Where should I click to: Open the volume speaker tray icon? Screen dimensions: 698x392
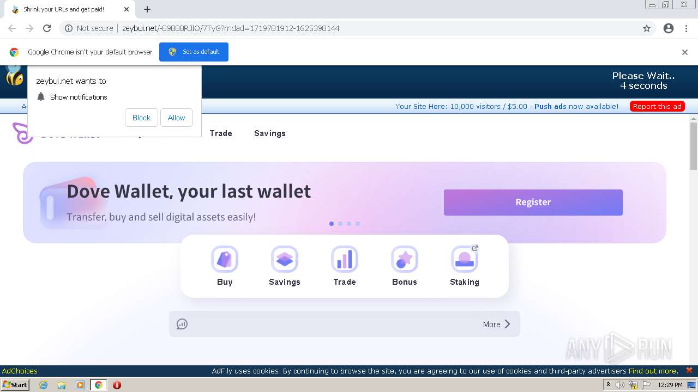coord(620,385)
